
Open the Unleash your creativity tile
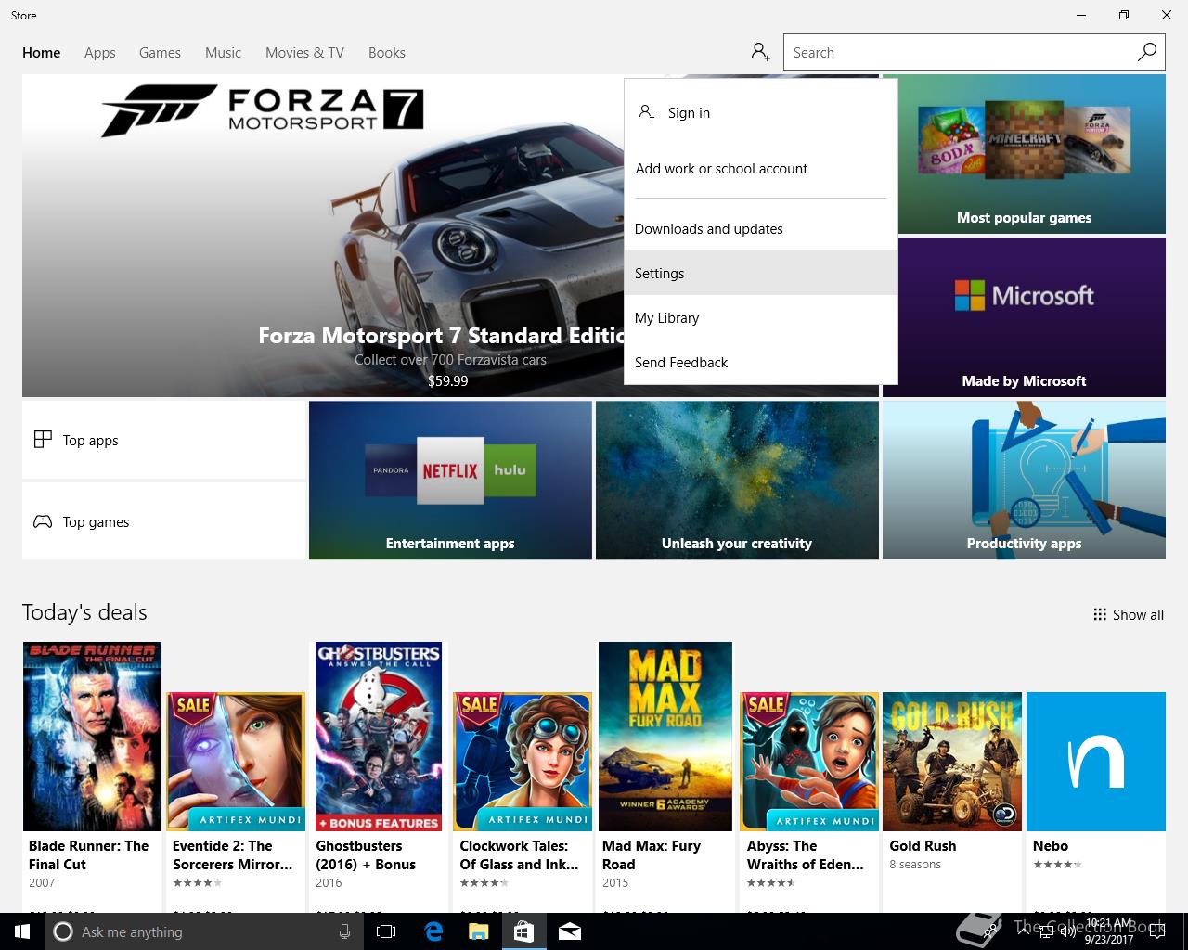pos(737,481)
